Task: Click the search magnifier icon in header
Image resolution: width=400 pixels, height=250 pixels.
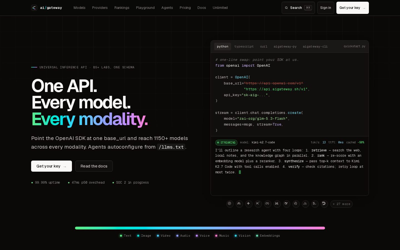Action: (x=286, y=8)
